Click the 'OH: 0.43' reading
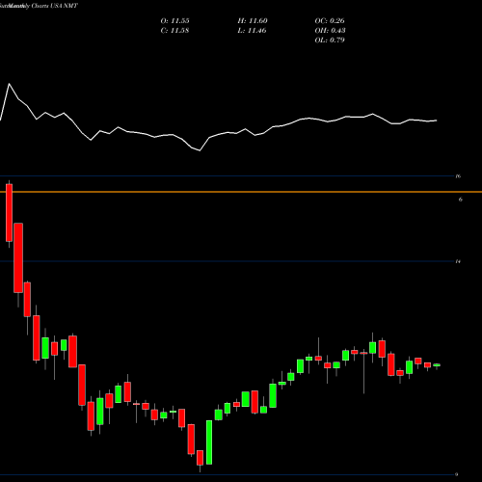482x482 pixels. click(x=330, y=31)
